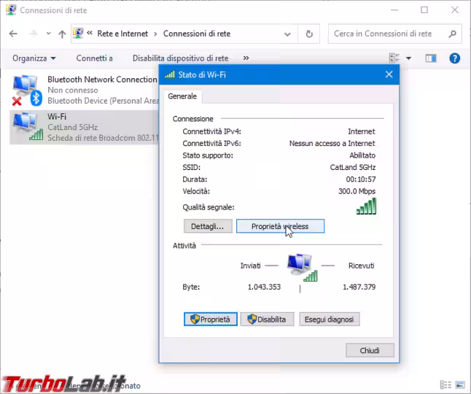Image resolution: width=471 pixels, height=394 pixels.
Task: Open Dettagli... button
Action: coord(208,226)
